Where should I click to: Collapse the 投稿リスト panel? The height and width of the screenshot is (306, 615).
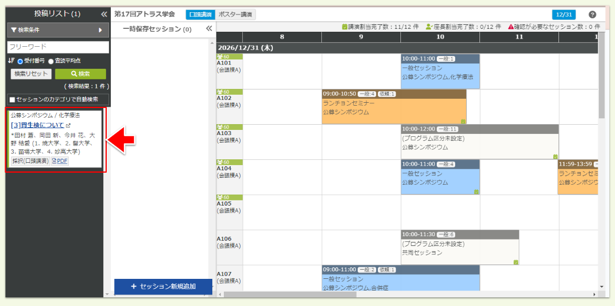click(104, 14)
